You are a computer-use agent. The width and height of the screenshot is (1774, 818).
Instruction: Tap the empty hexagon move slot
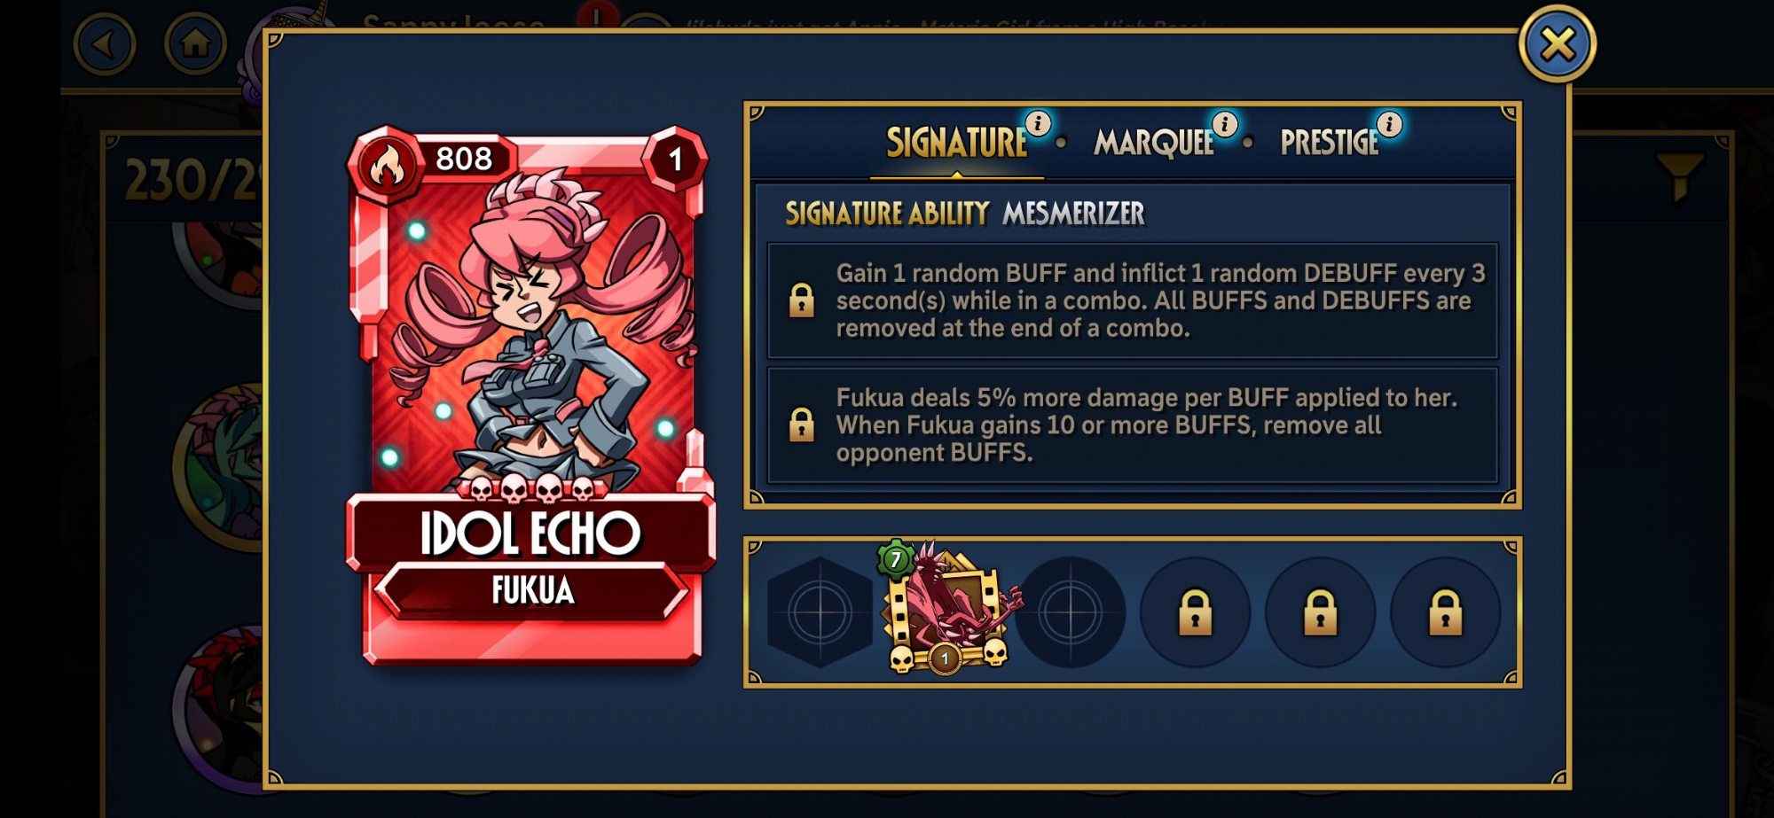pos(820,612)
